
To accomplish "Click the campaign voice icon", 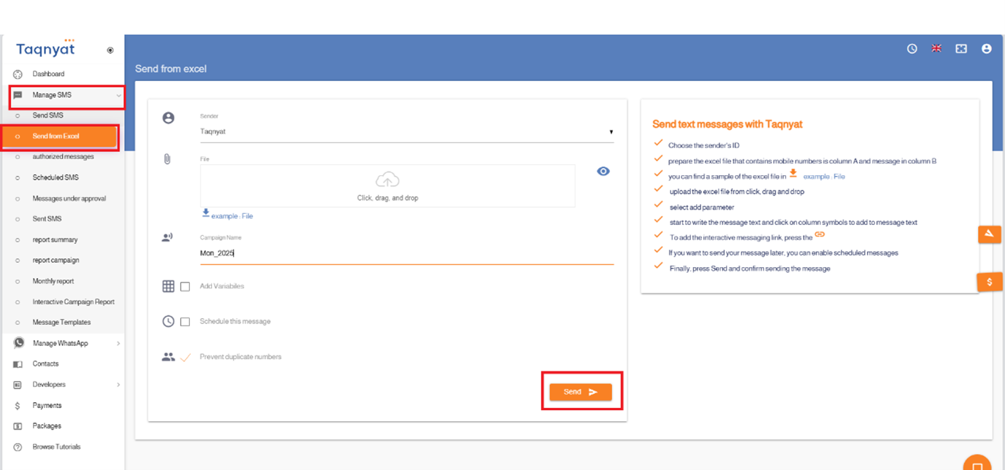I will coord(168,237).
